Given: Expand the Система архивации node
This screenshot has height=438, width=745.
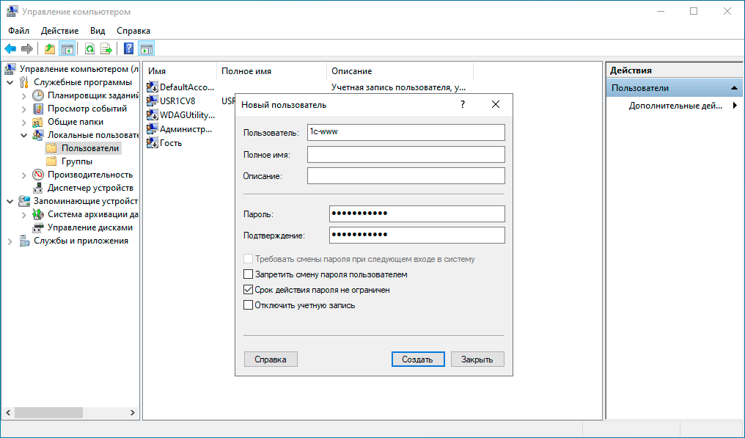Looking at the screenshot, I should point(23,214).
